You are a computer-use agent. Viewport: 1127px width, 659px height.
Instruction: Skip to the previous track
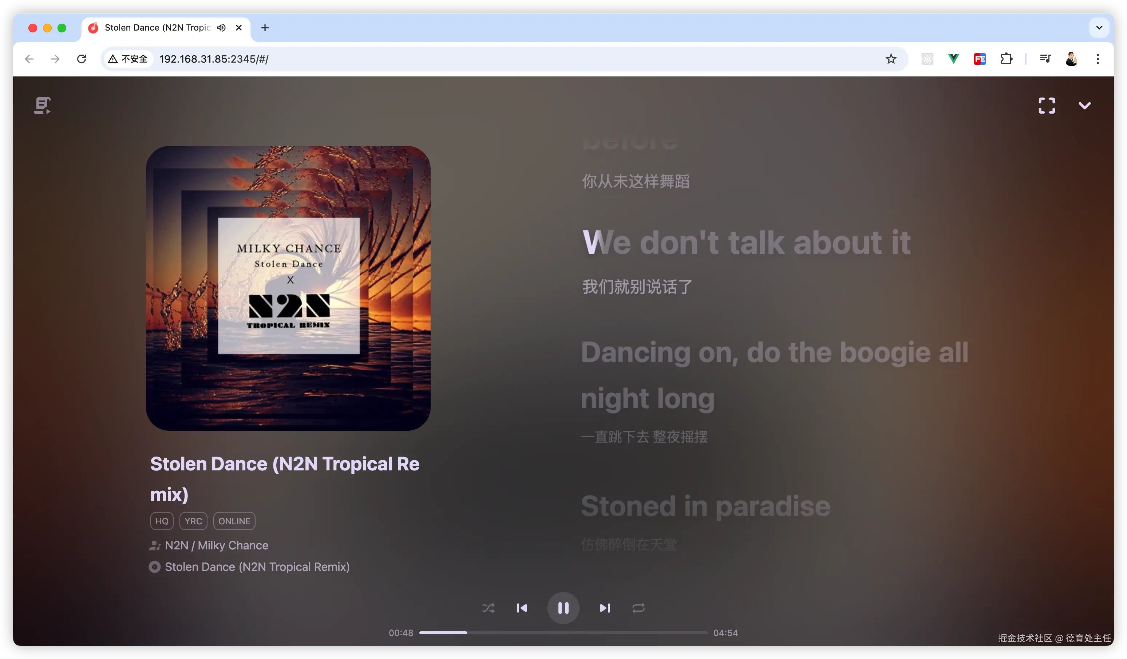tap(522, 608)
